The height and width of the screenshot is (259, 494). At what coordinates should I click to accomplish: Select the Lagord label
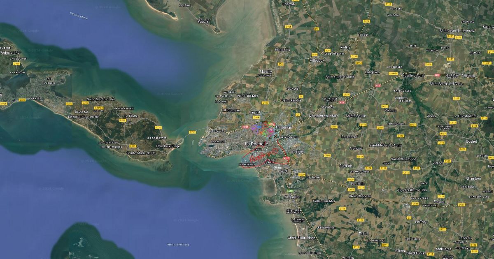255,112
